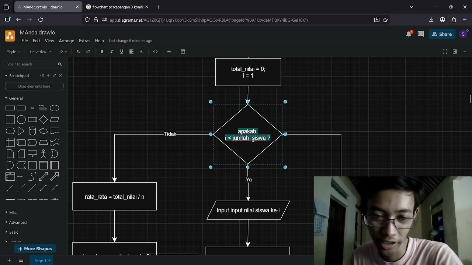Pick the curved arrow connector shape
This screenshot has width=472, height=265.
coord(32,177)
